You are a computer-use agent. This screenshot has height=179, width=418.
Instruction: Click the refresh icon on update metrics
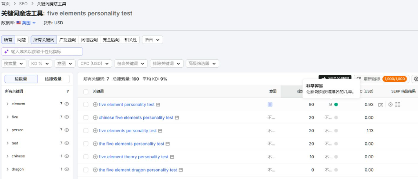click(x=359, y=79)
